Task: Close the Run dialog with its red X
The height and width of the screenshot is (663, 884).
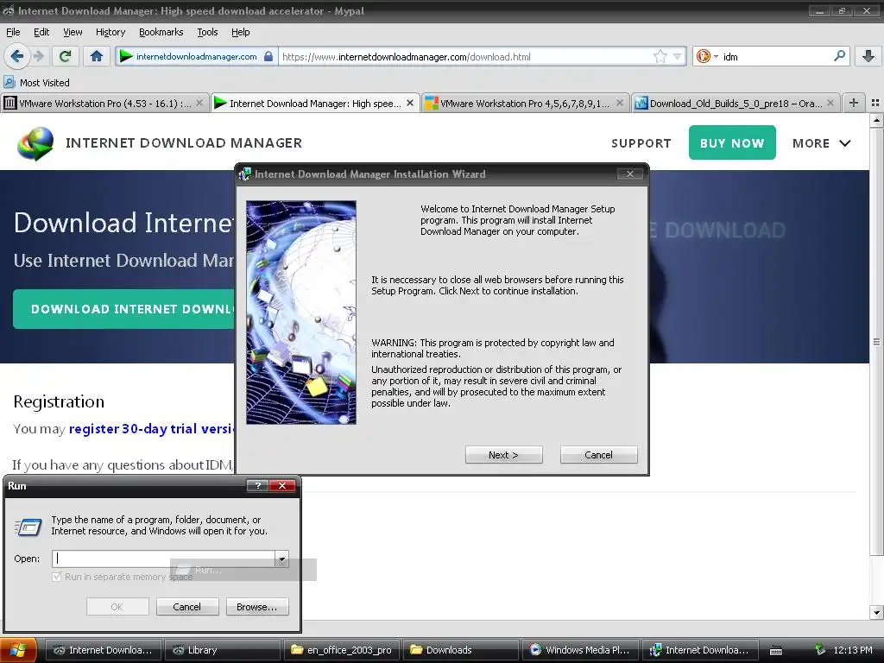Action: 282,485
